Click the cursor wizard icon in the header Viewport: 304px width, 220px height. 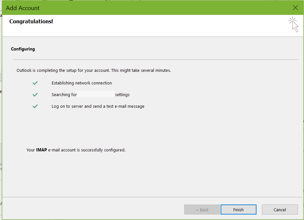[x=294, y=25]
